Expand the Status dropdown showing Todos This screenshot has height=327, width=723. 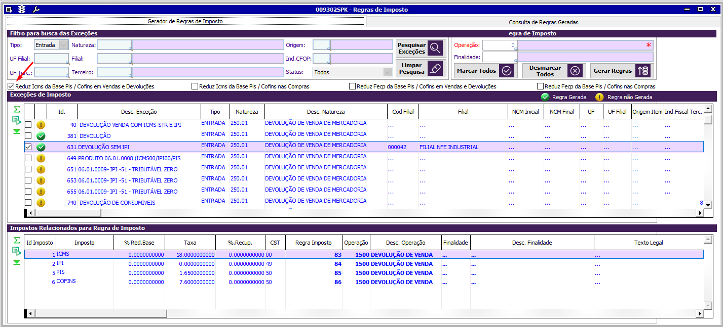(388, 72)
